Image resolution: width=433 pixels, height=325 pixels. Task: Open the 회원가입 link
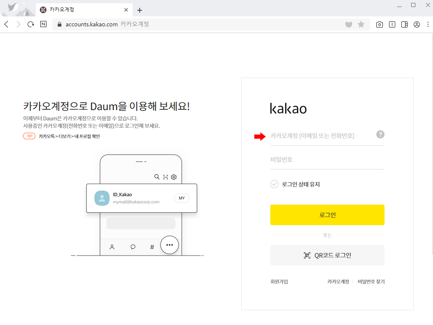point(279,281)
